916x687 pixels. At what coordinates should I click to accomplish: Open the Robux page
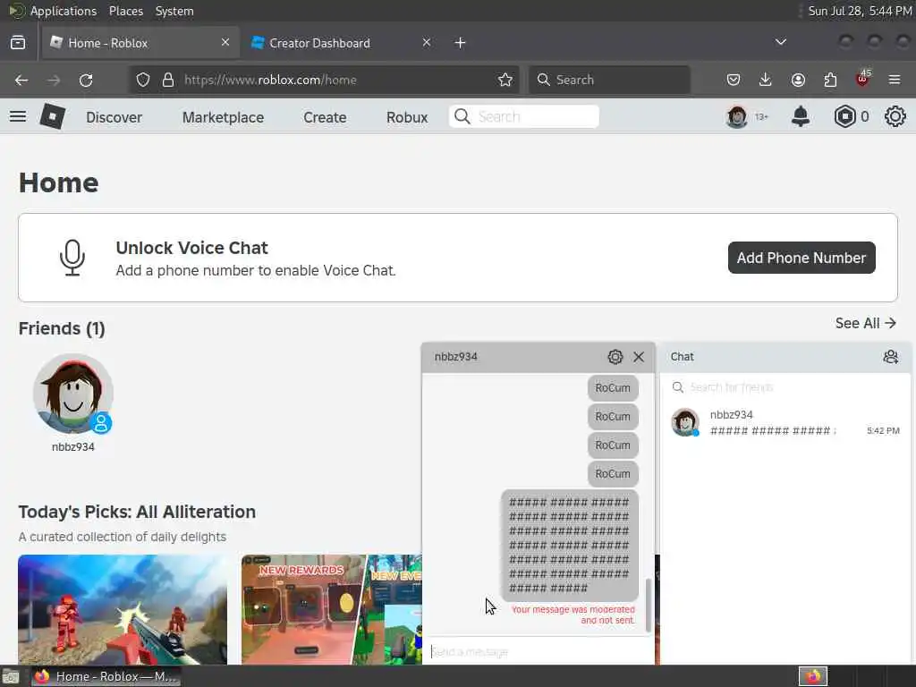coord(407,117)
